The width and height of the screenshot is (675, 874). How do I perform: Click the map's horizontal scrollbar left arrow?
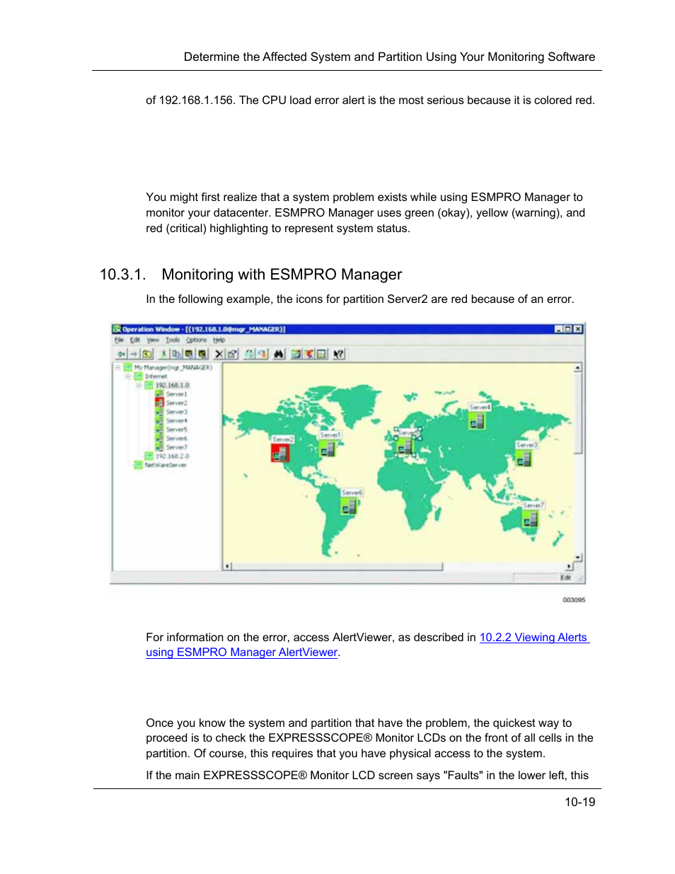pos(228,566)
